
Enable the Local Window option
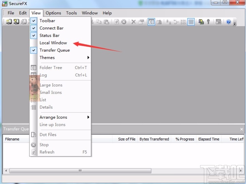coord(53,43)
